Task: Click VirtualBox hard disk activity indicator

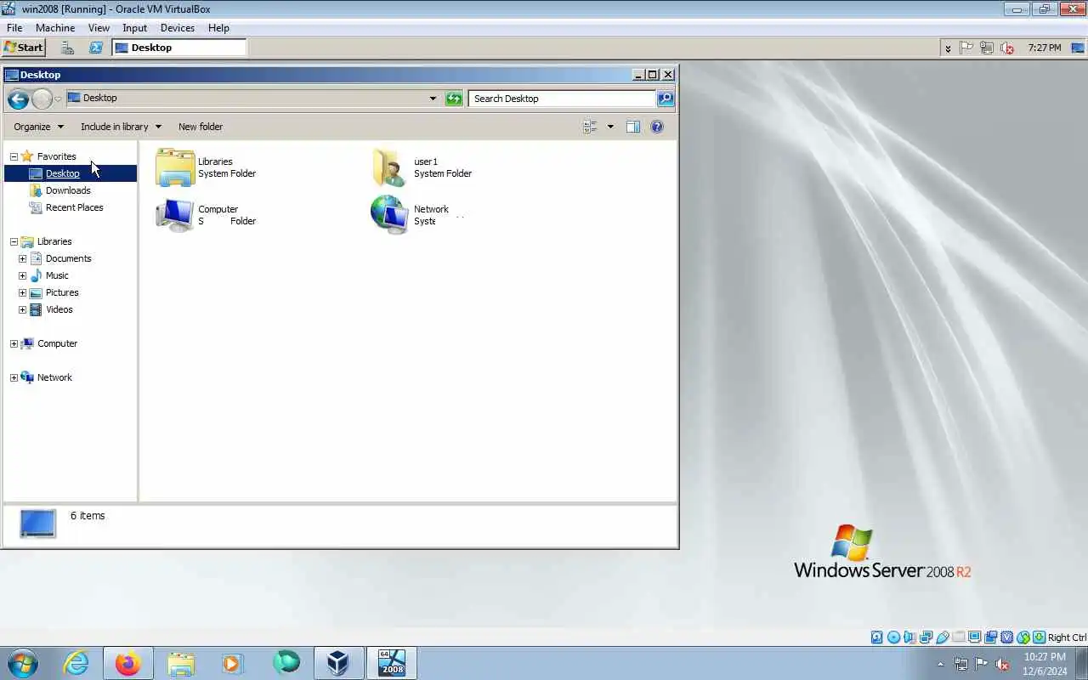Action: pos(877,637)
